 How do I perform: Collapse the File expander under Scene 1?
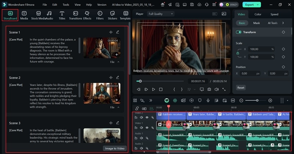click(x=118, y=62)
